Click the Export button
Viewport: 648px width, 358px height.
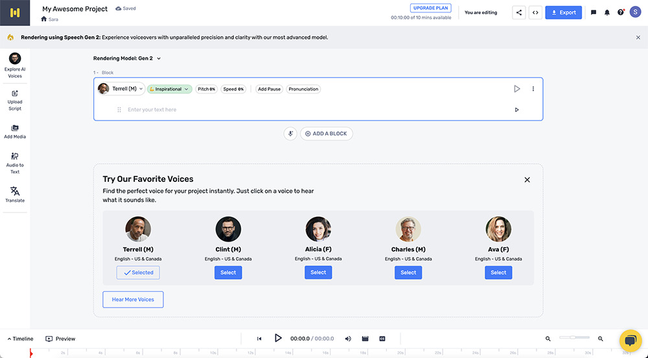click(x=563, y=12)
